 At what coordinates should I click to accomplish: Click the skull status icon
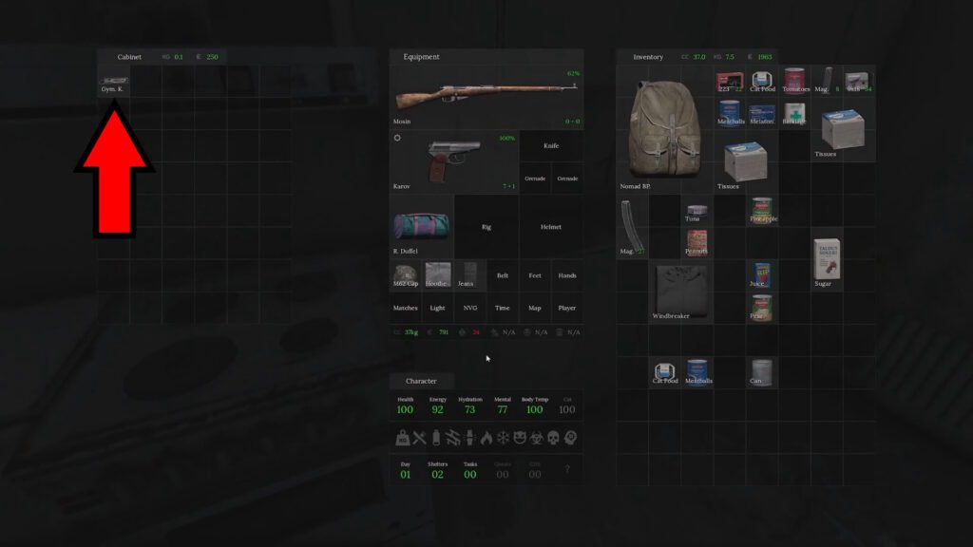point(554,438)
